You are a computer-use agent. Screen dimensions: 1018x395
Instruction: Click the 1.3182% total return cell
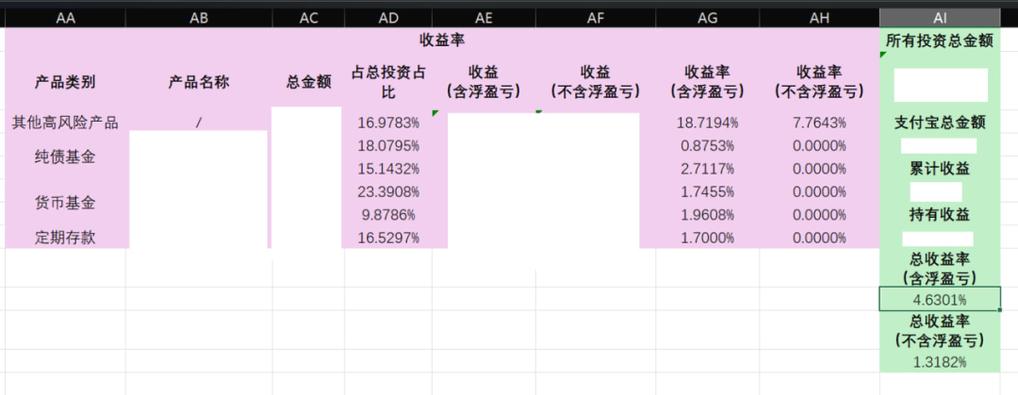[x=939, y=362]
